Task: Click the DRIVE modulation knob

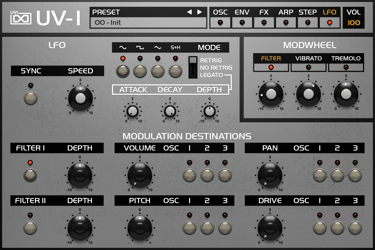Action: point(270,228)
